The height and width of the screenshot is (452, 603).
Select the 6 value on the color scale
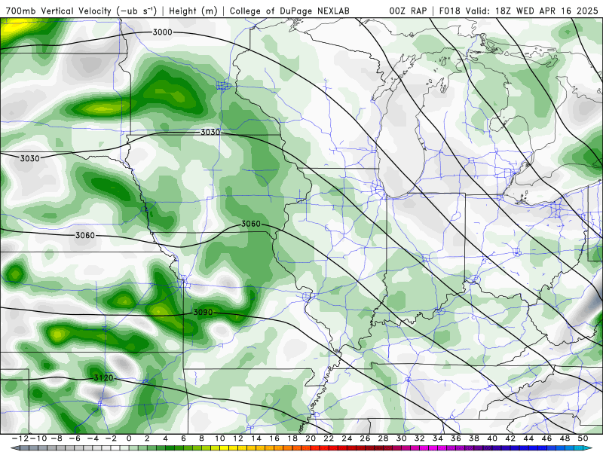(183, 438)
